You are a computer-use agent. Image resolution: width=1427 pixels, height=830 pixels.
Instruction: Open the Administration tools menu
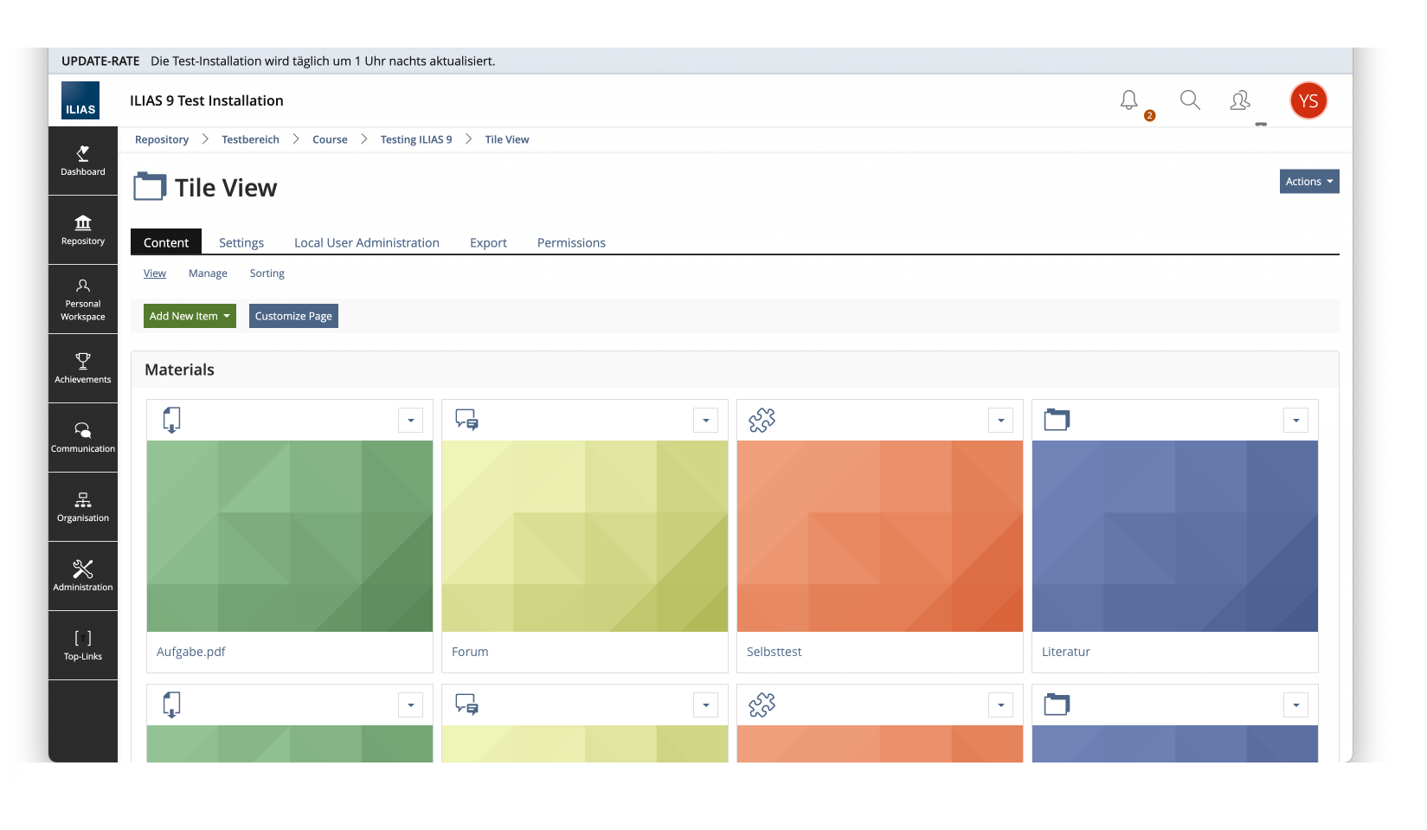point(83,576)
